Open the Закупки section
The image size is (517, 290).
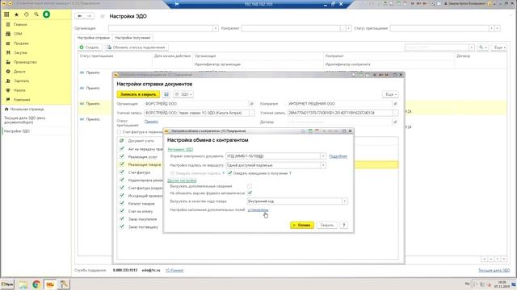(20, 52)
